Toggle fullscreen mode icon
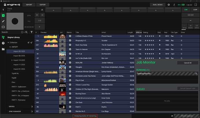200x118 pixels. point(196,5)
